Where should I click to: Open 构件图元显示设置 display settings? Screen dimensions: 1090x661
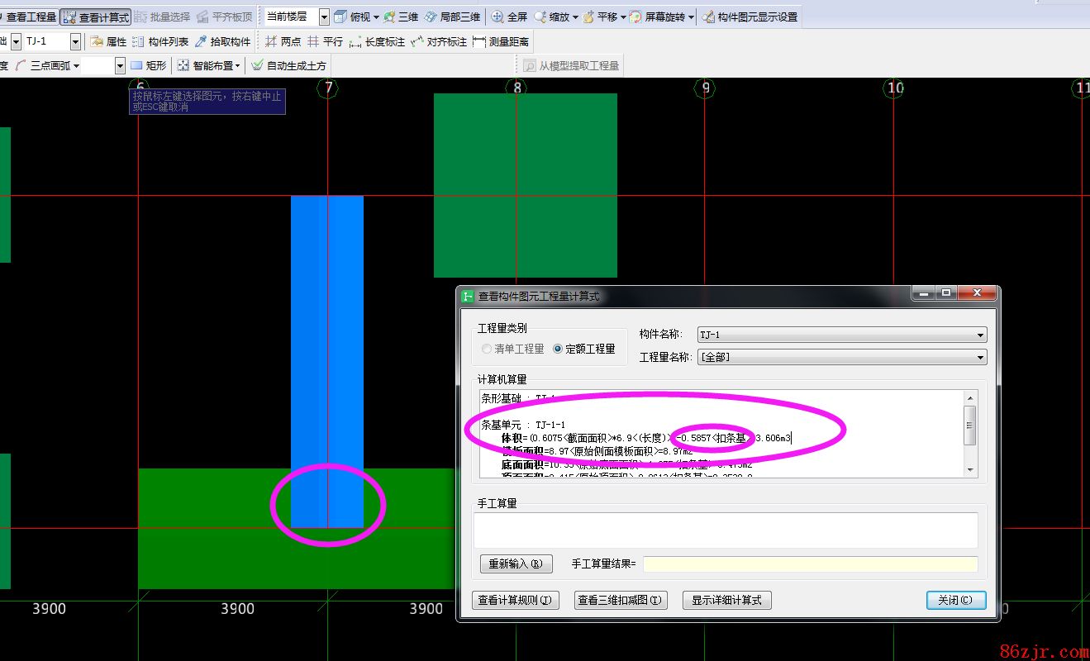tap(750, 17)
